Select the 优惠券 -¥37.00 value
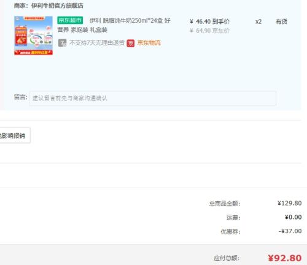 (x=290, y=231)
